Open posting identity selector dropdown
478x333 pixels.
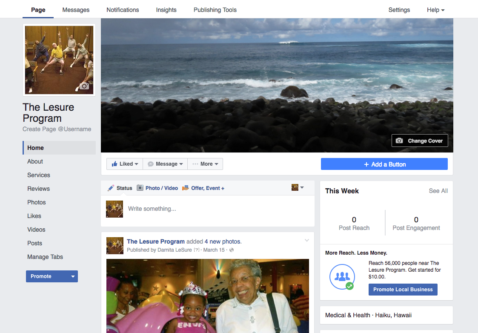tap(298, 187)
